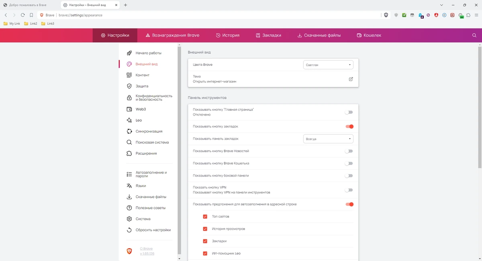Viewport: 482px width, 261px height.
Task: Switch to 'Кошелек' header tab
Action: click(x=369, y=35)
